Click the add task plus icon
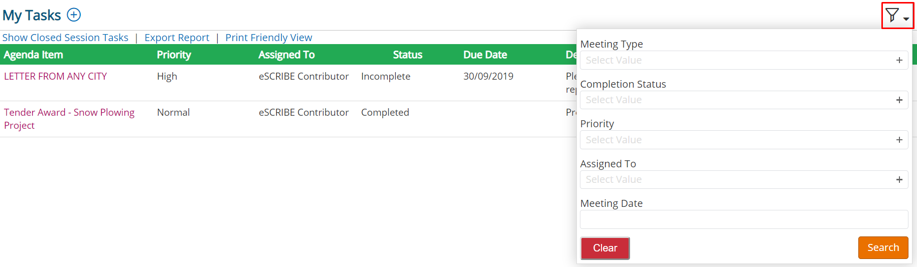This screenshot has width=917, height=267. pyautogui.click(x=74, y=15)
